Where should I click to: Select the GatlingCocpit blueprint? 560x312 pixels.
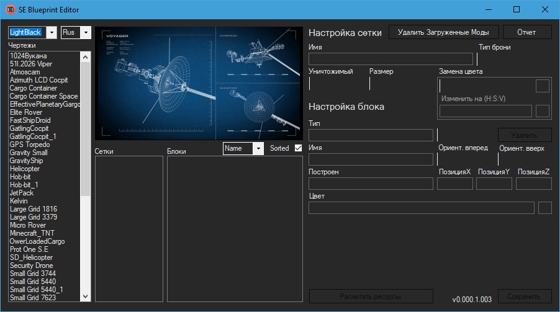point(45,128)
